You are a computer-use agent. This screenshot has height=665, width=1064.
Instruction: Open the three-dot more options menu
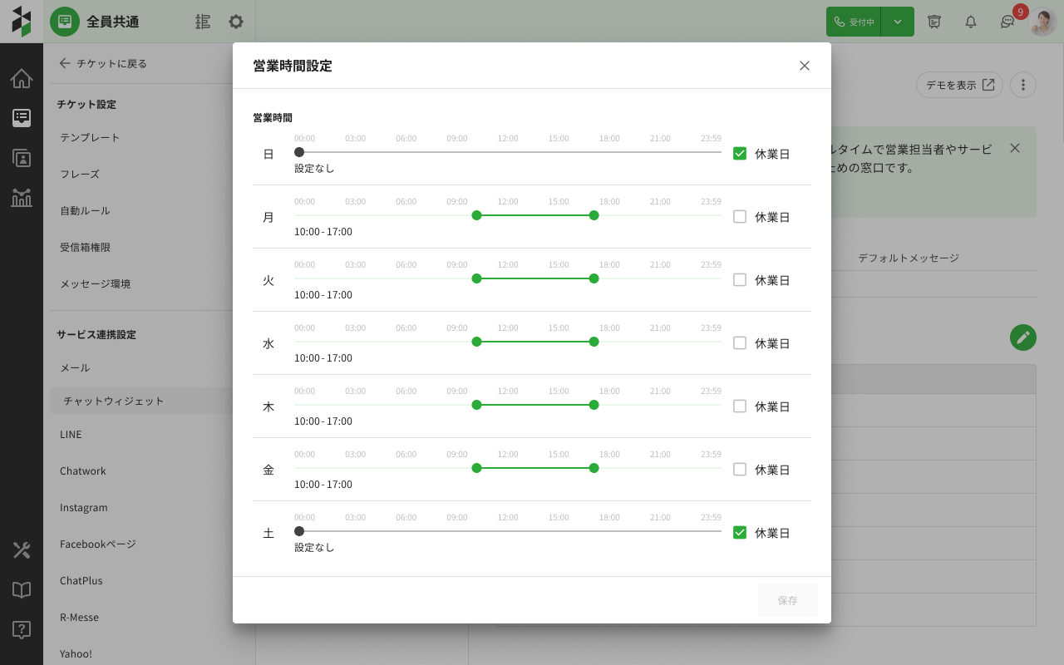pos(1023,85)
